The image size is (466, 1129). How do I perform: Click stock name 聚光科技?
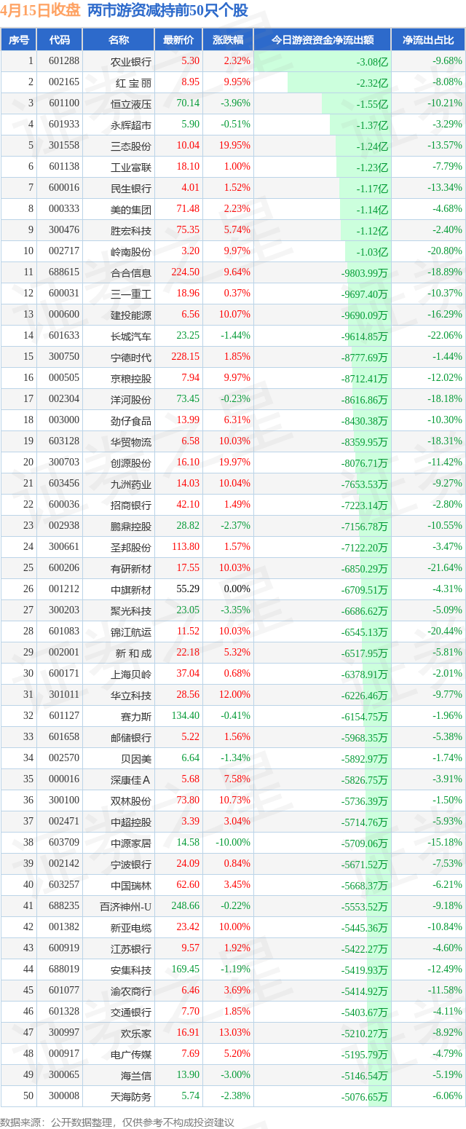[131, 610]
